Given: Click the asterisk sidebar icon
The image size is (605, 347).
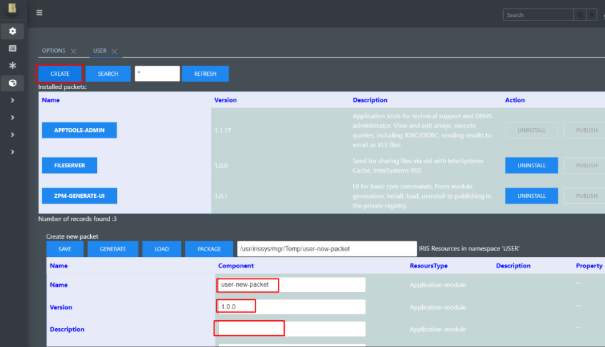Looking at the screenshot, I should pyautogui.click(x=12, y=65).
